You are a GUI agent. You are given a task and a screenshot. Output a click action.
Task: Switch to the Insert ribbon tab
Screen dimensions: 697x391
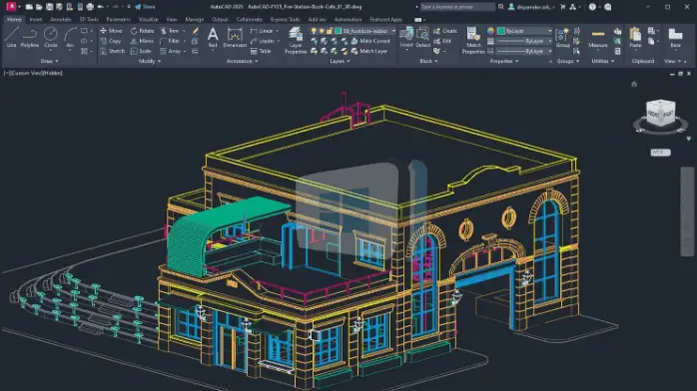pyautogui.click(x=36, y=20)
